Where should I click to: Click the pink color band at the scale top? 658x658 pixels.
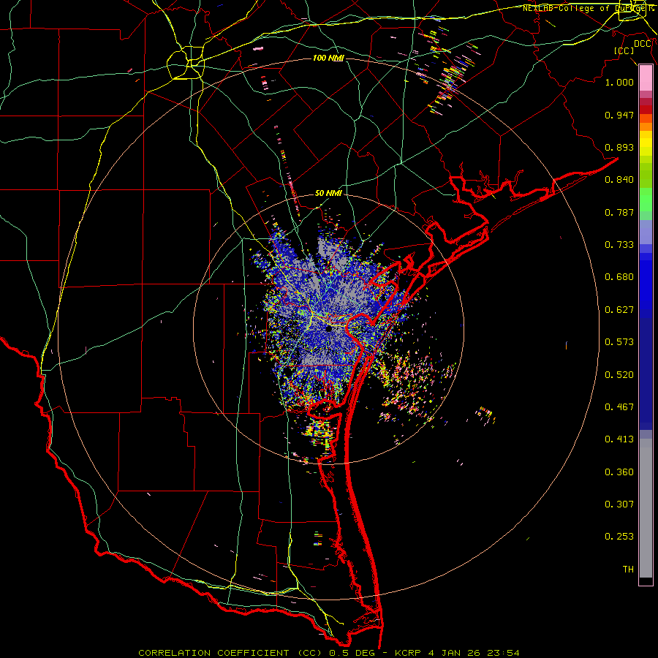click(646, 77)
